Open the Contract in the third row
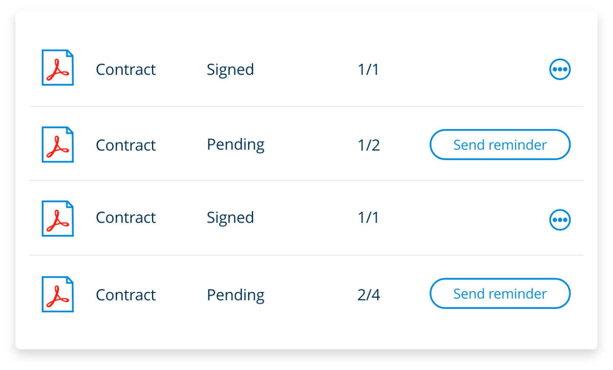The height and width of the screenshot is (370, 613). 126,217
